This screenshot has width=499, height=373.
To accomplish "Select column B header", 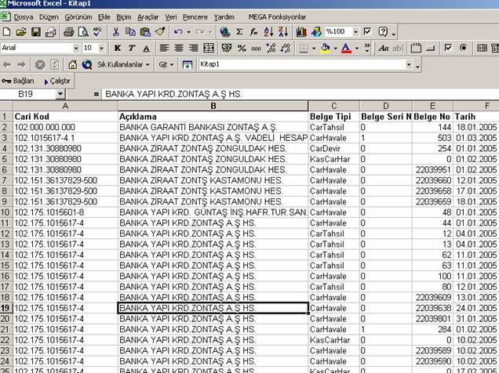I will pyautogui.click(x=213, y=106).
